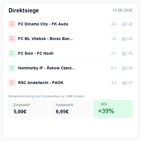Click green status icon beside Hammarby IF
The height and width of the screenshot is (141, 141).
(12, 68)
